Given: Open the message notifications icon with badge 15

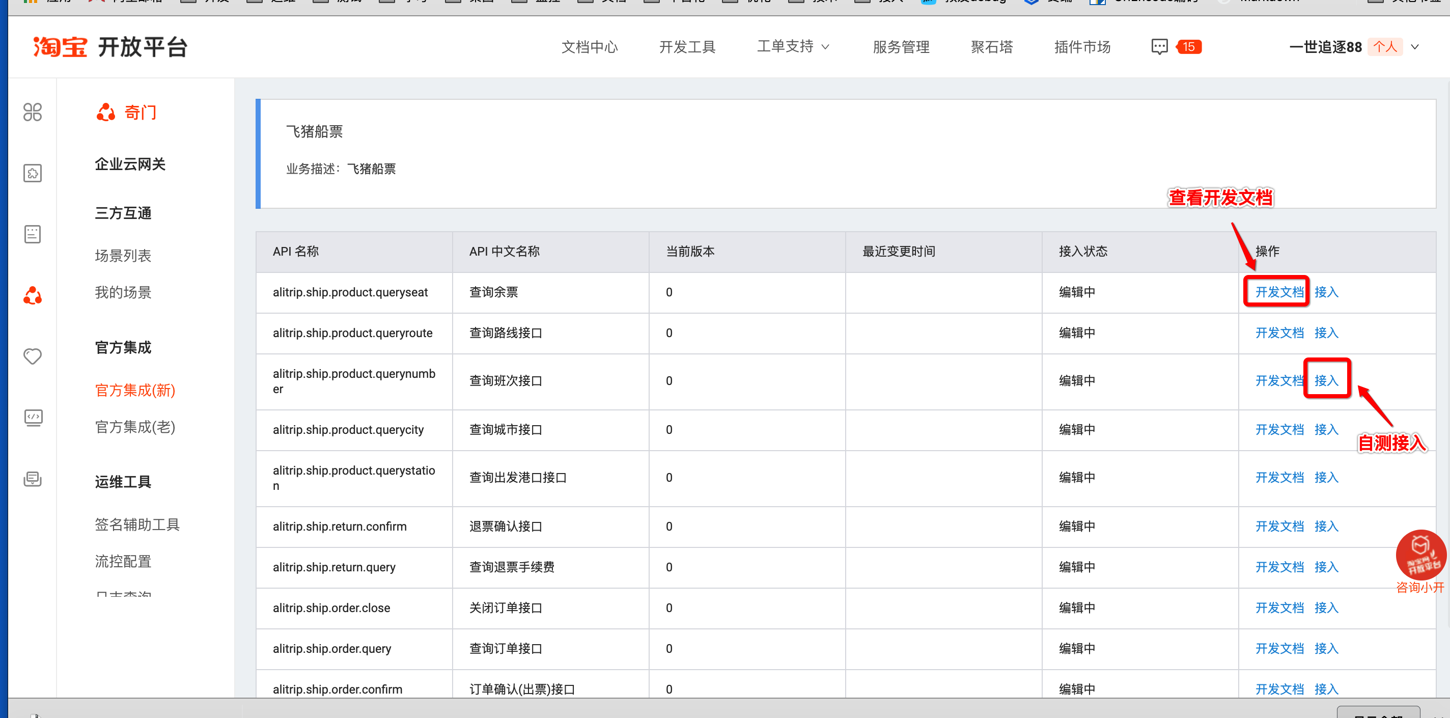Looking at the screenshot, I should pyautogui.click(x=1160, y=47).
